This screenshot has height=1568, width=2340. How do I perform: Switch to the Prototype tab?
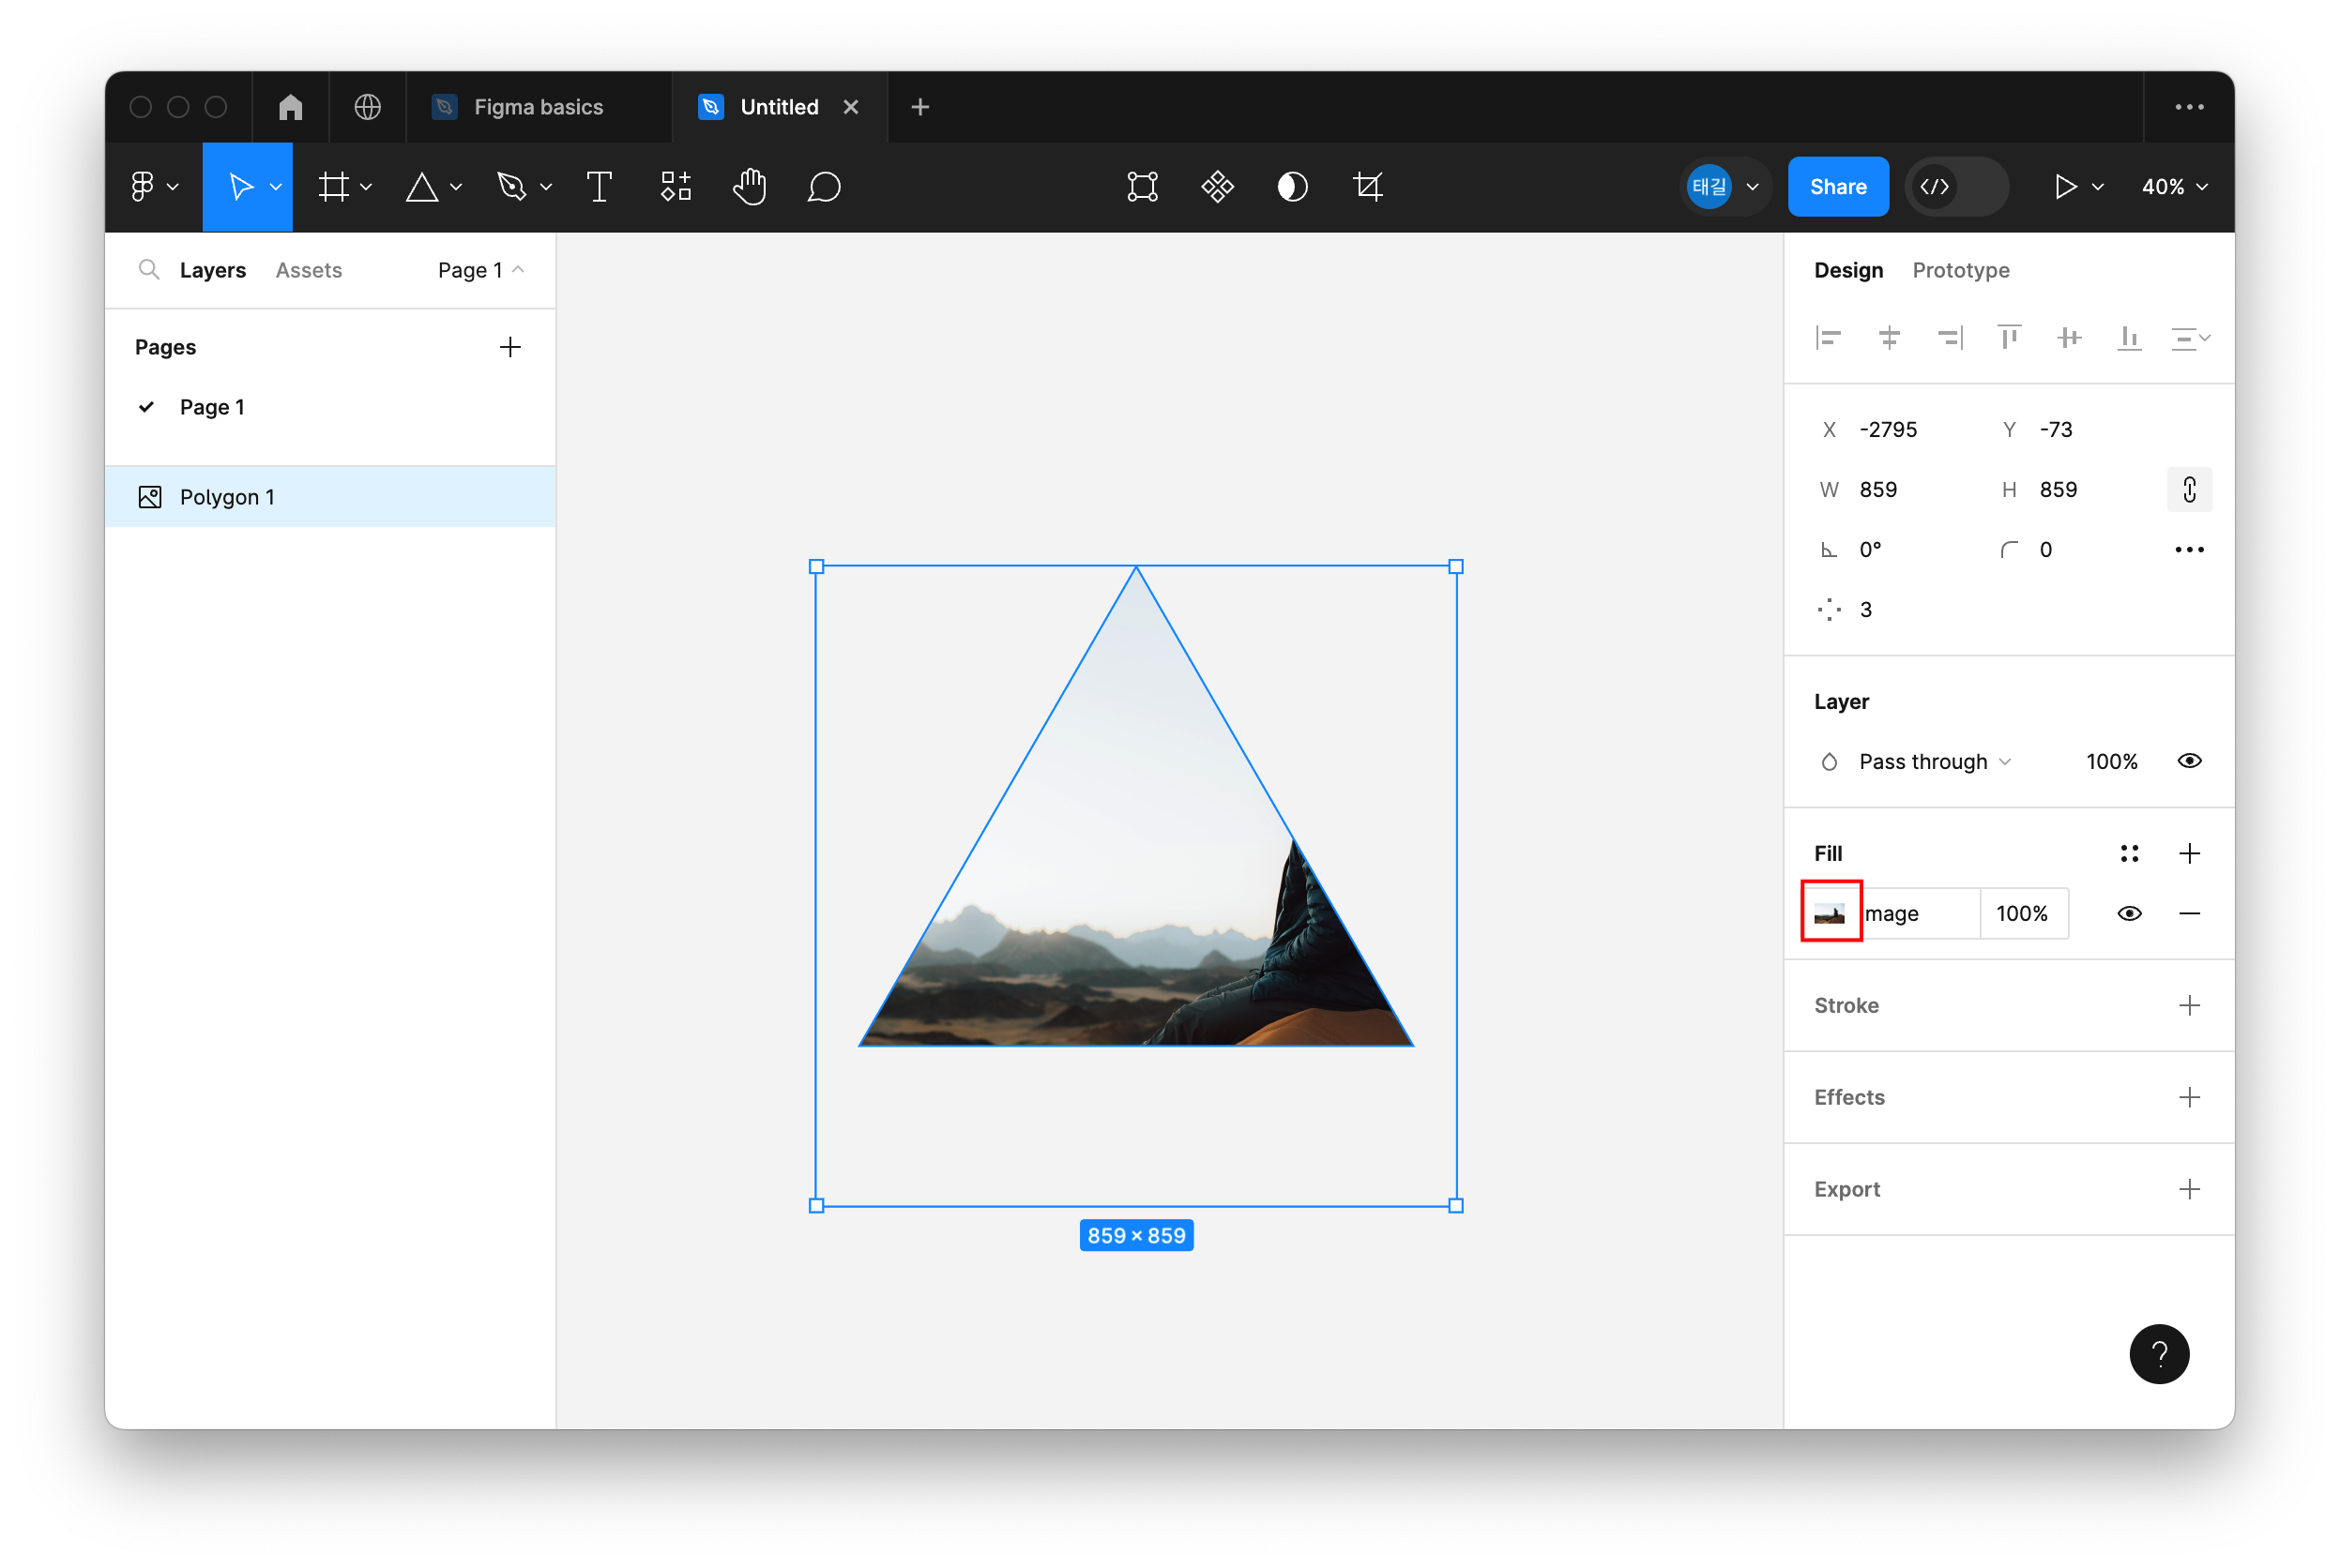coord(1960,270)
